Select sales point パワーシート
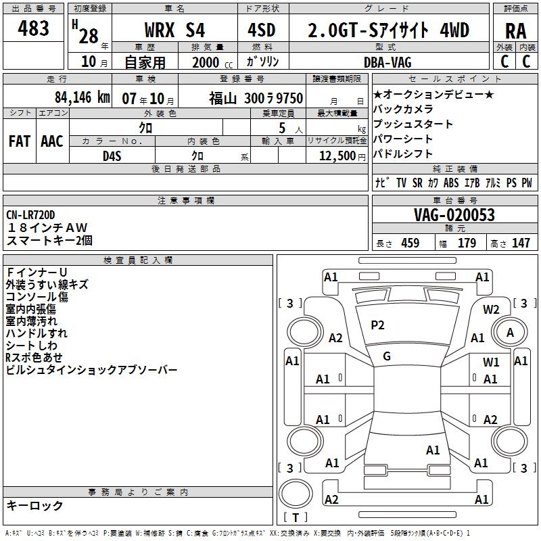 [x=403, y=139]
